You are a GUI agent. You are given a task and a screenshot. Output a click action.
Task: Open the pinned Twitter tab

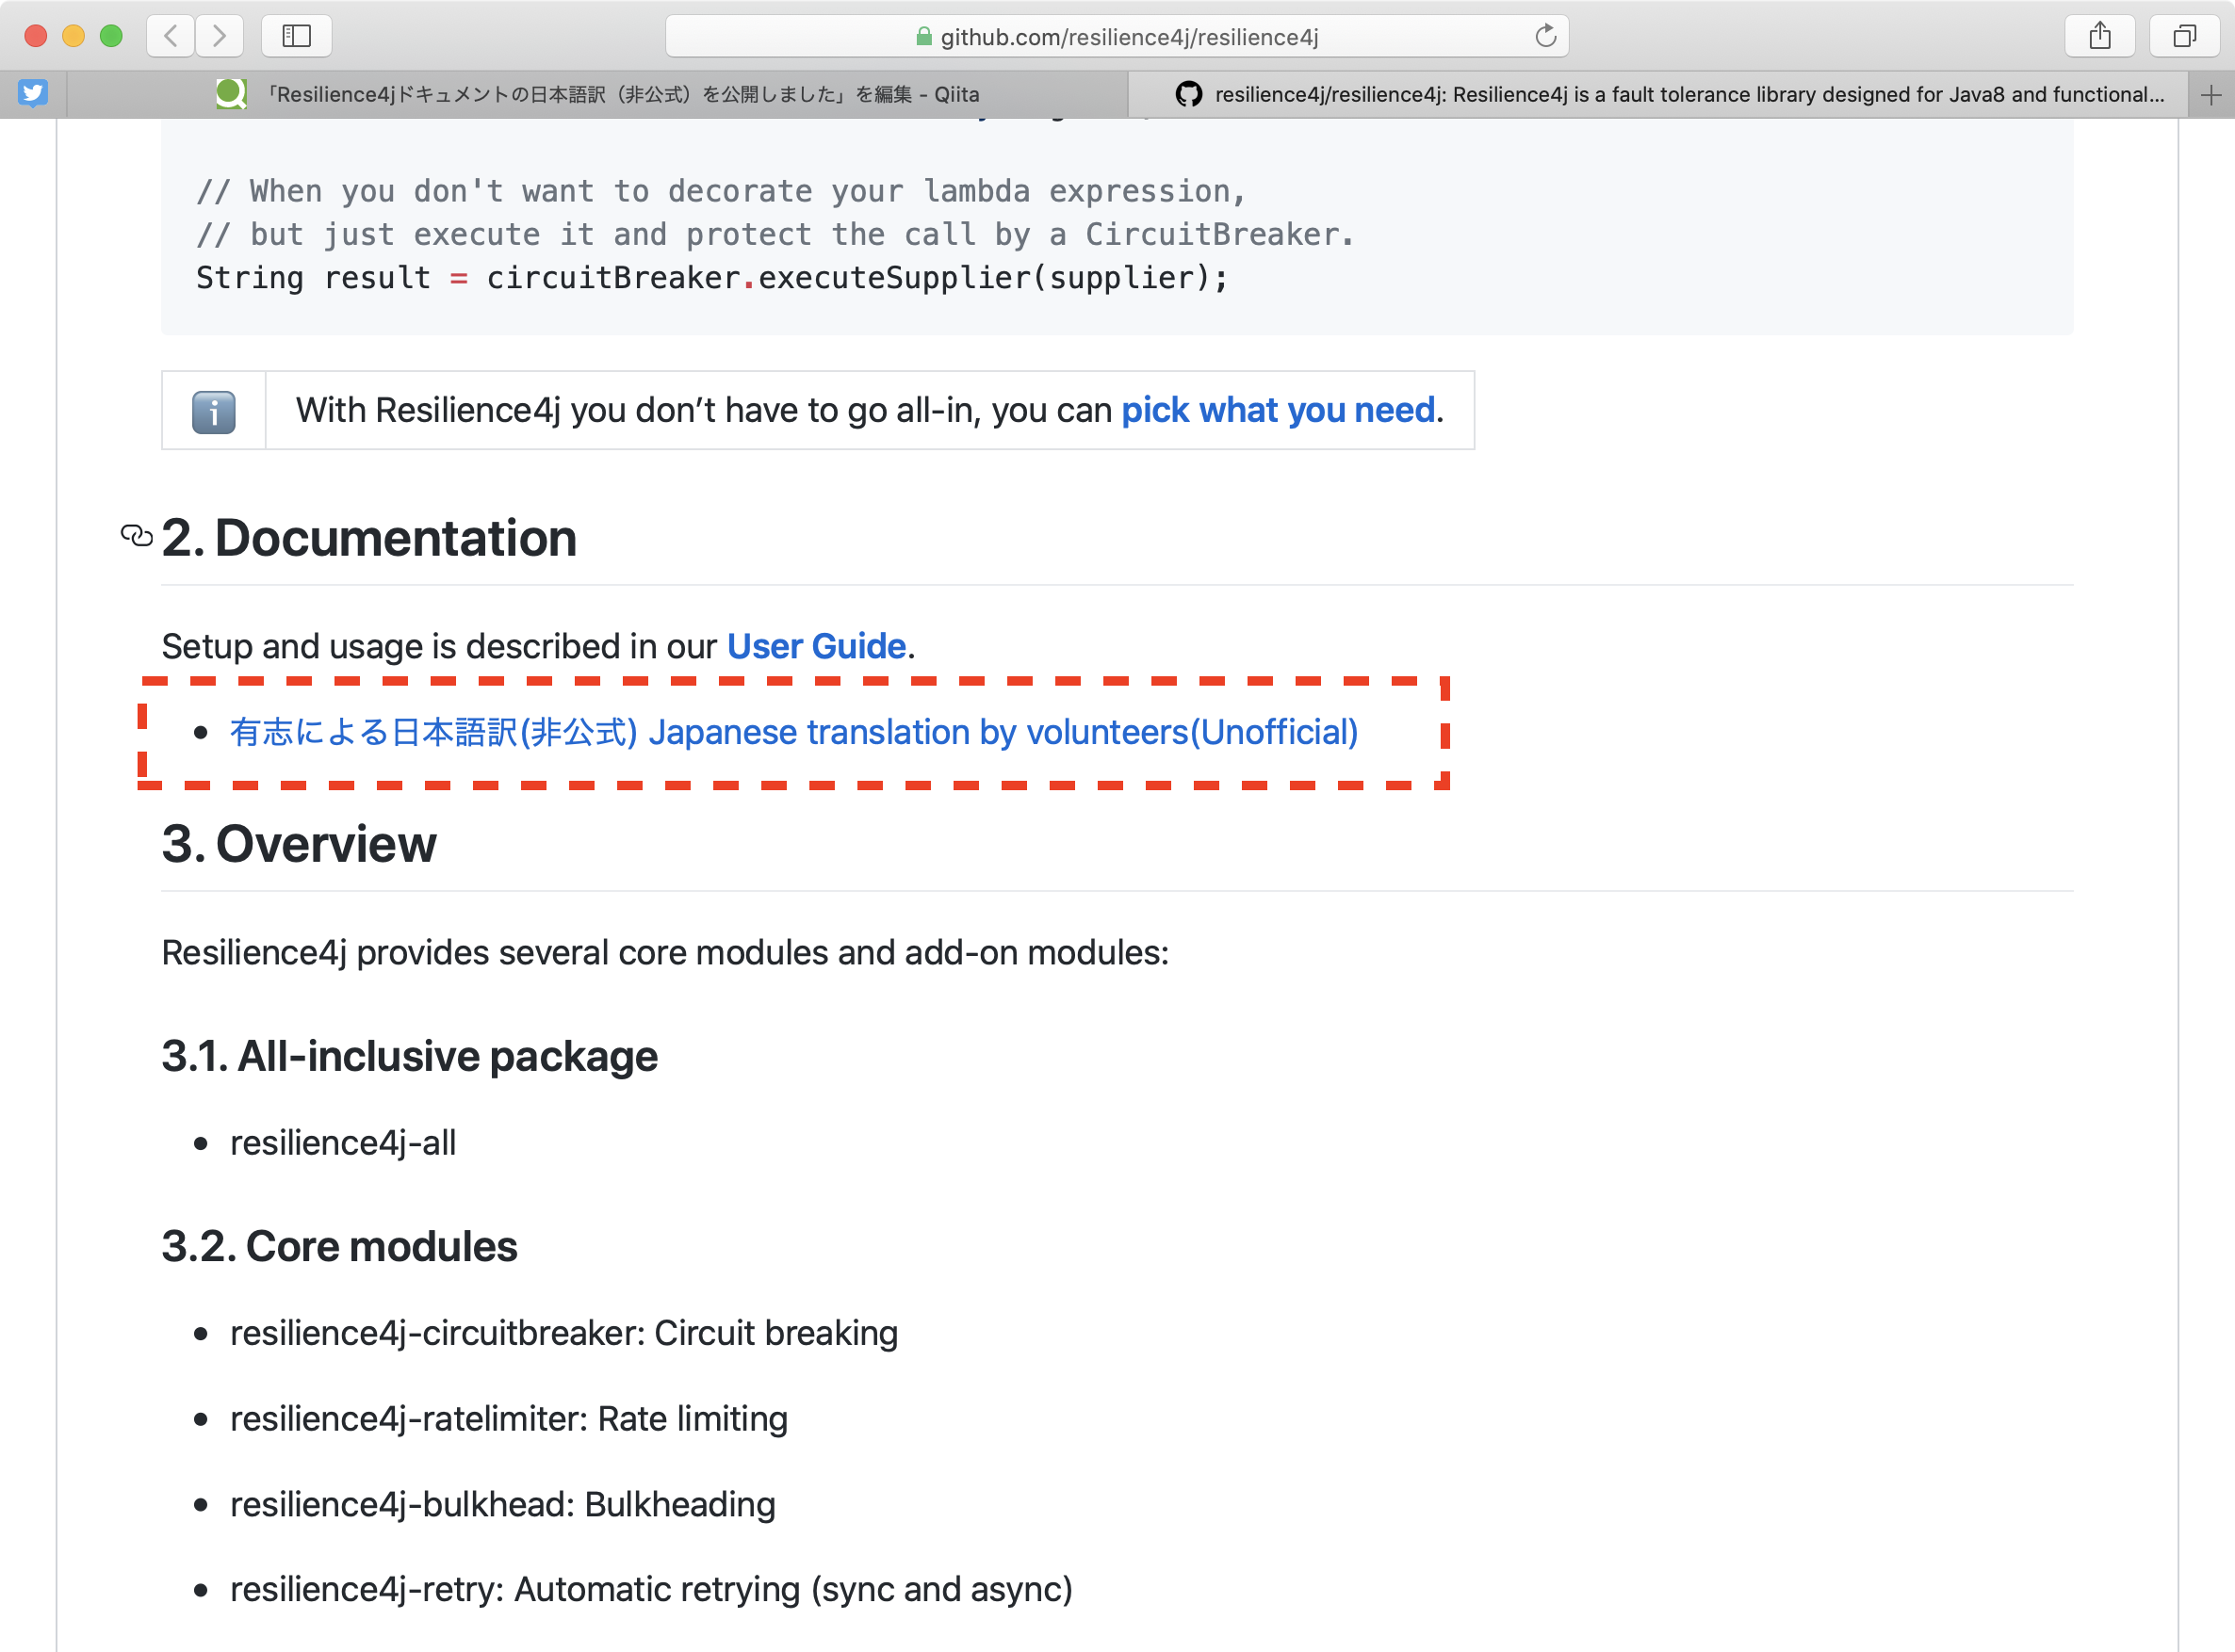tap(33, 94)
